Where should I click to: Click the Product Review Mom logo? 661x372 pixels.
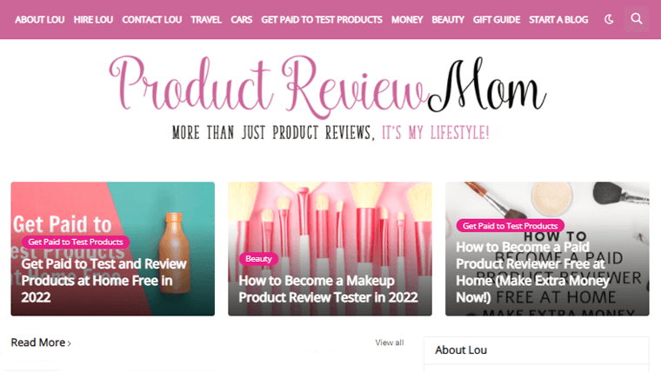pos(330,85)
